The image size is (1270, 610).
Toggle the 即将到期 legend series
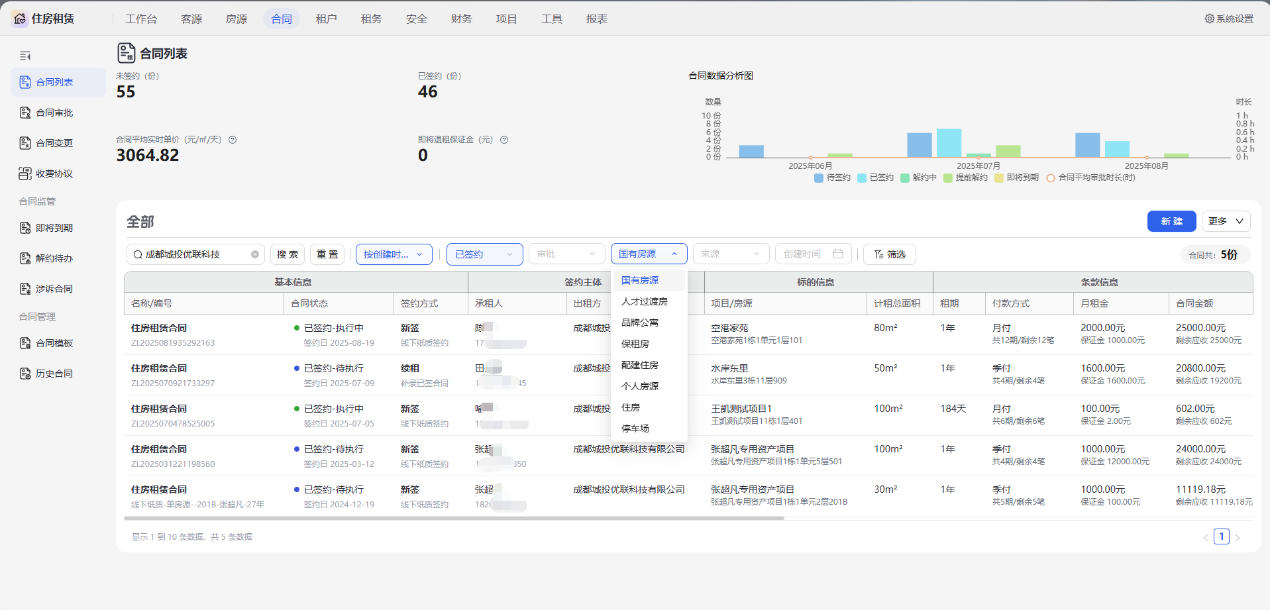click(1016, 178)
